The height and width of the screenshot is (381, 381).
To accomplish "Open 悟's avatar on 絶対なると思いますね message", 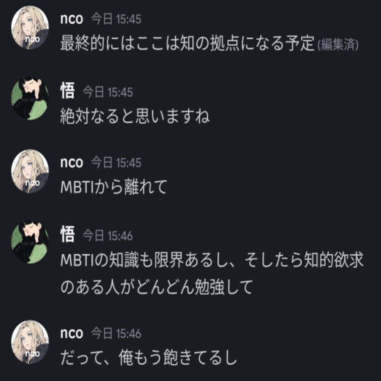I will click(x=30, y=98).
